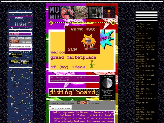Open the diving board marquee banner
The image size is (164, 123).
pos(74,92)
